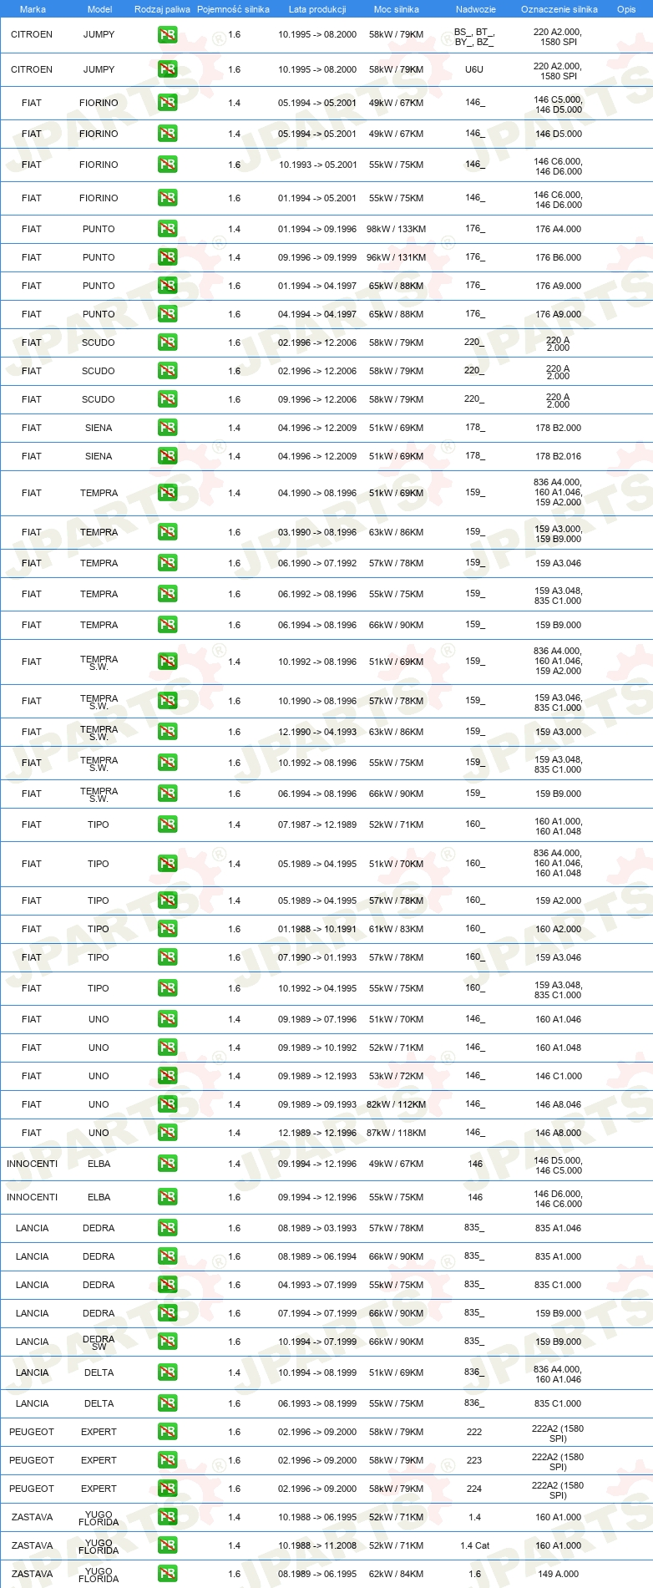Click the 01.1988 -> 10.1991 production years cell
The height and width of the screenshot is (1588, 653).
(317, 929)
